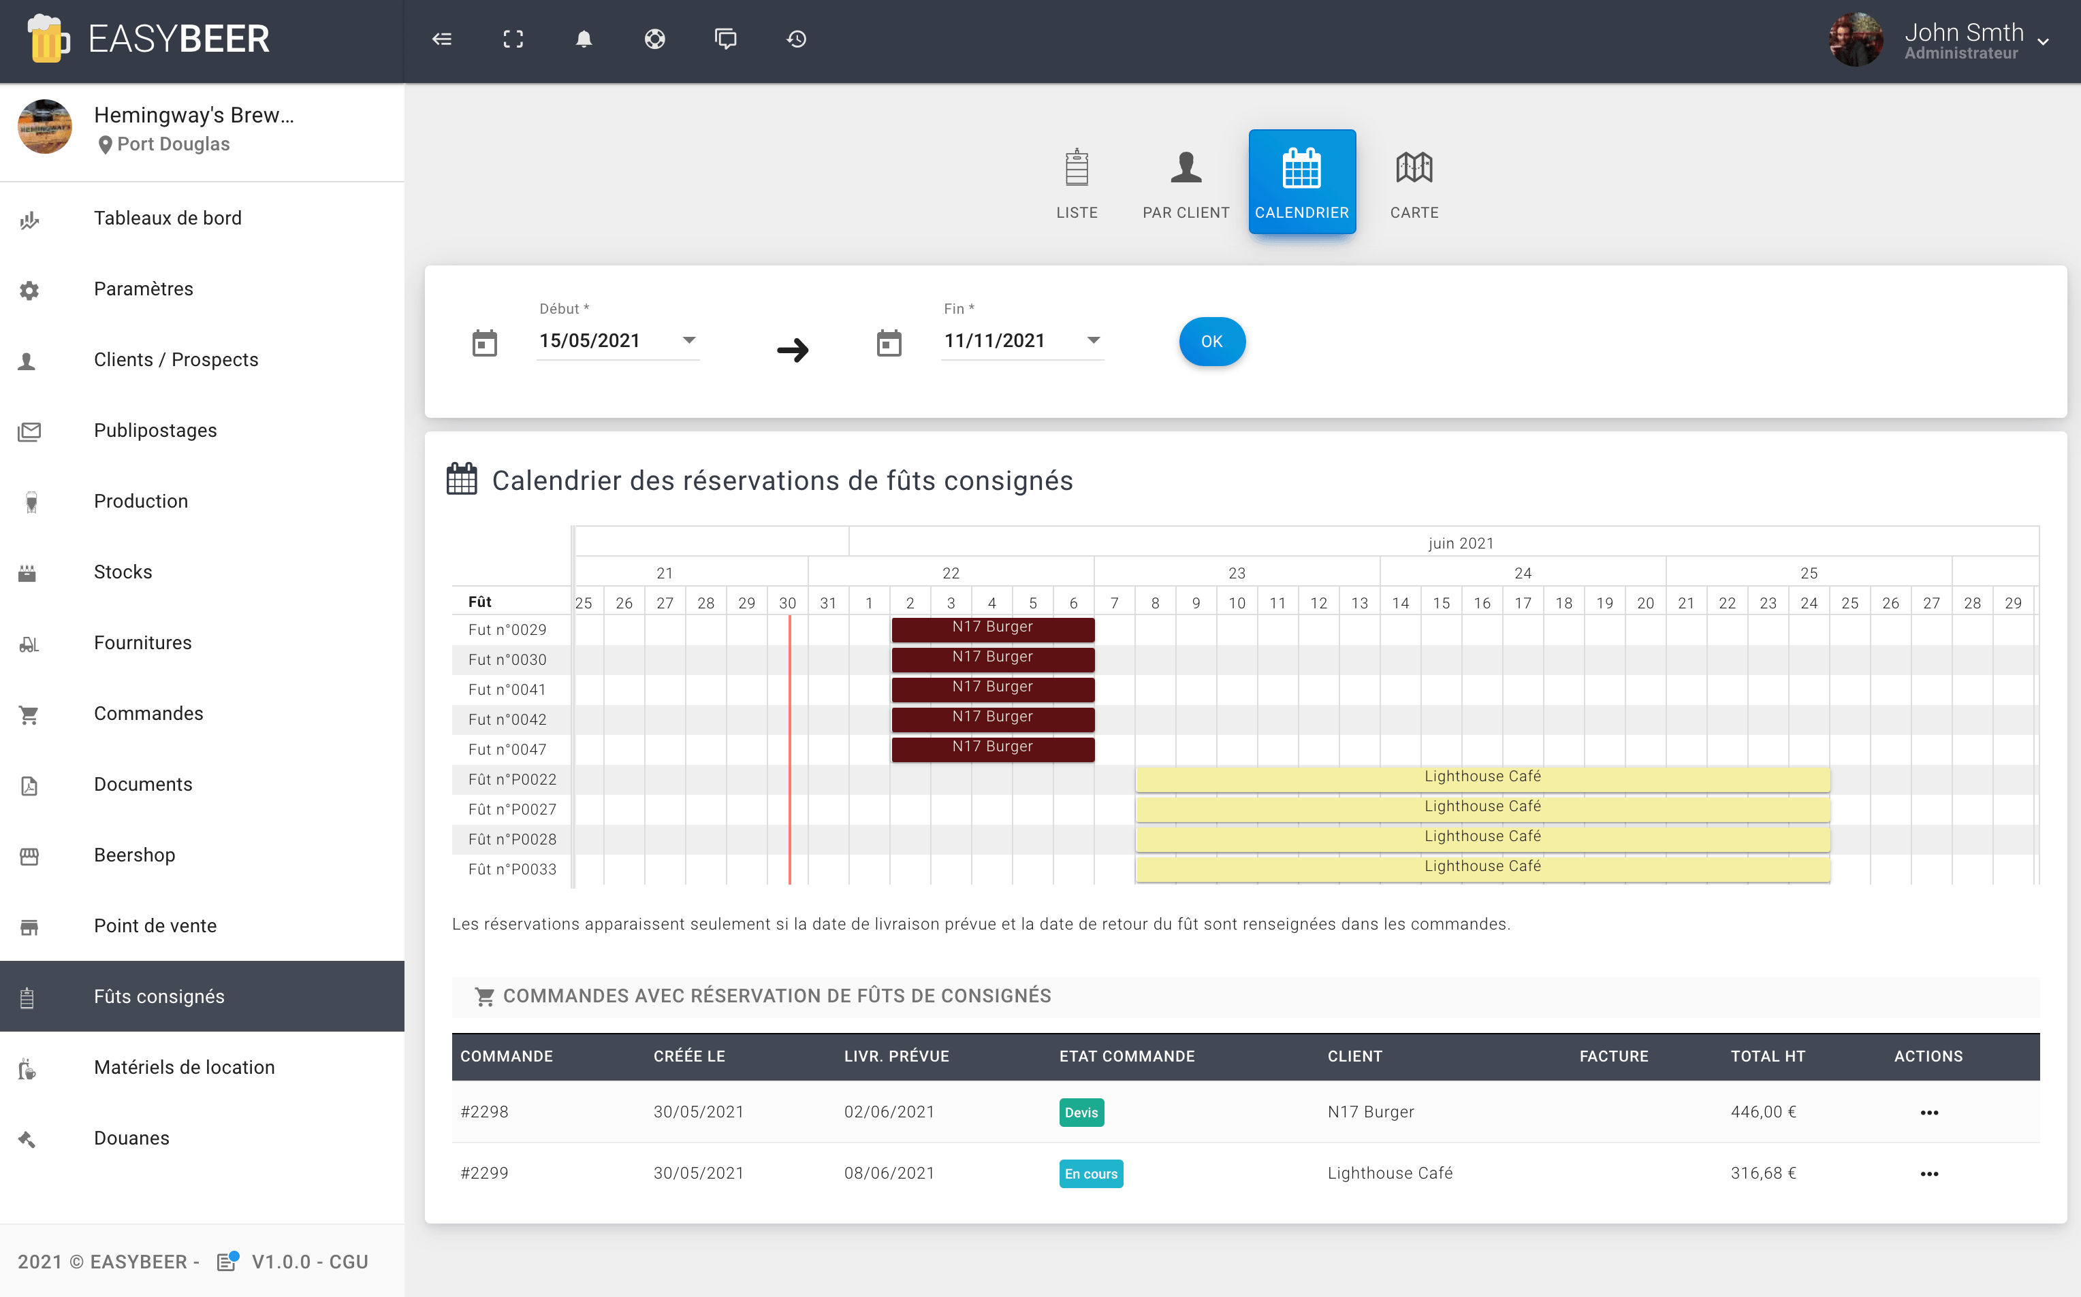Toggle fullscreen mode icon
Screen dimensions: 2081x1297
coord(513,39)
